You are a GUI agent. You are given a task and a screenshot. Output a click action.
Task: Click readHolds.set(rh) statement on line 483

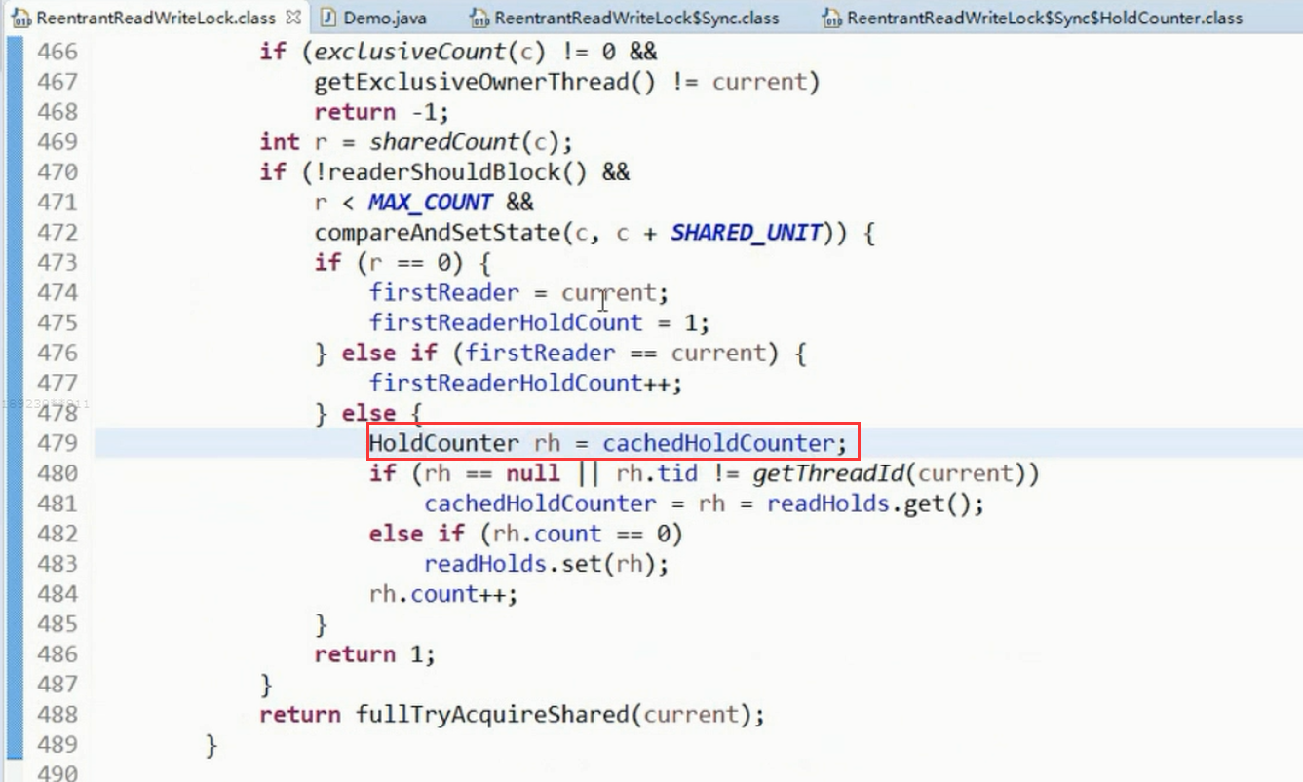click(x=547, y=564)
